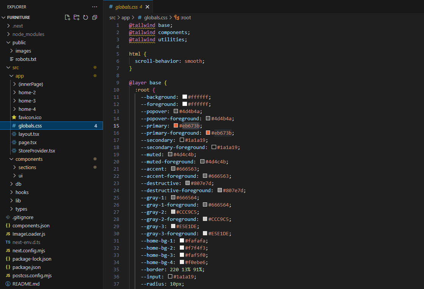424x289 pixels.
Task: Refresh the Explorer file tree
Action: point(86,17)
